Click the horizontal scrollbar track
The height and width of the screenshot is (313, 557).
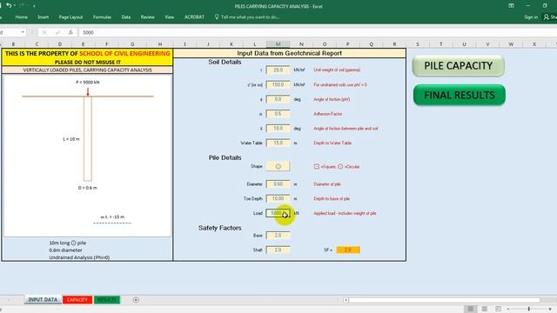click(444, 300)
